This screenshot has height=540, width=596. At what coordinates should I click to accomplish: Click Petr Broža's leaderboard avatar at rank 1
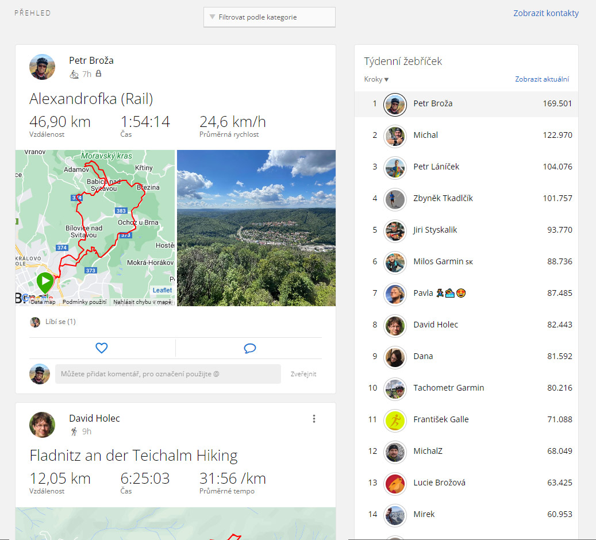pyautogui.click(x=395, y=104)
